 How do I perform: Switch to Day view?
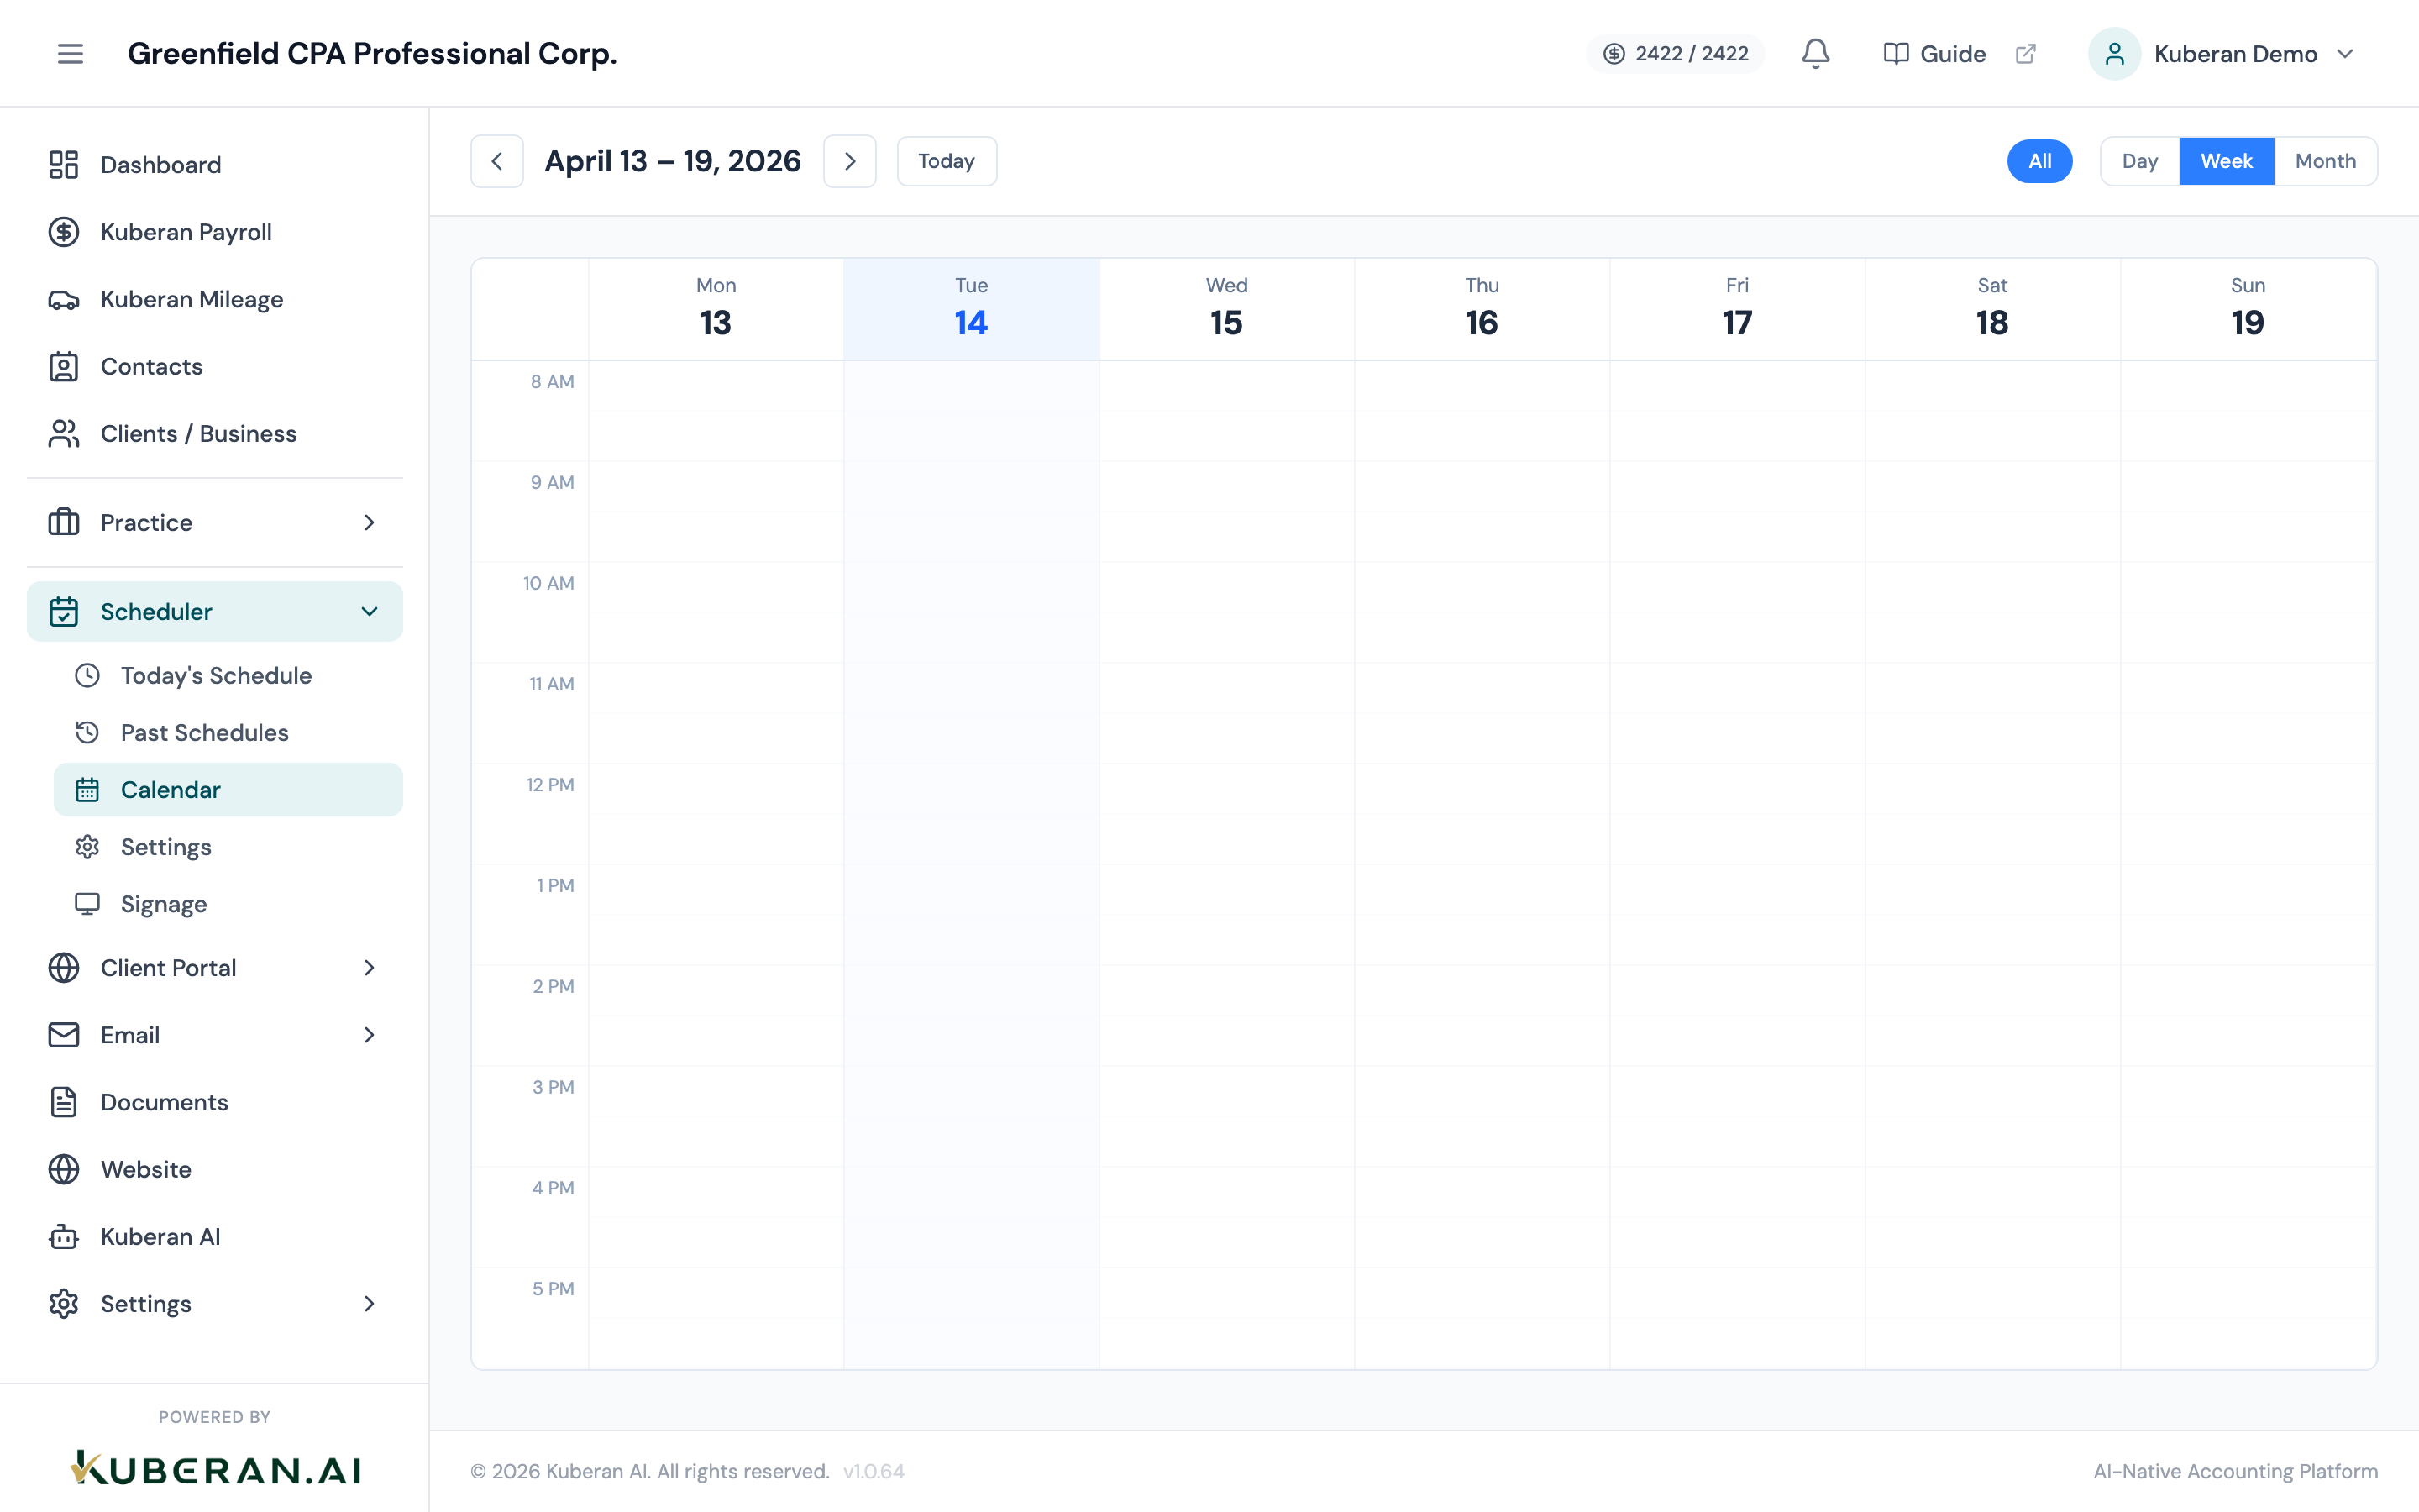2139,161
